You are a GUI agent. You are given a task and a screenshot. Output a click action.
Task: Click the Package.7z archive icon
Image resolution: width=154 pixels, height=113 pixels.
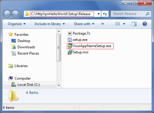point(70,33)
